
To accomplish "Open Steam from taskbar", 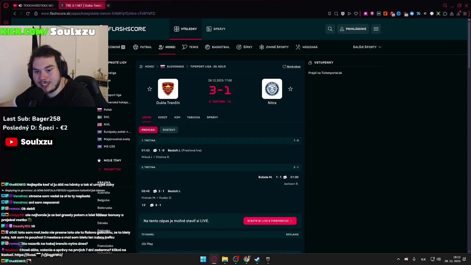I will click(x=257, y=259).
